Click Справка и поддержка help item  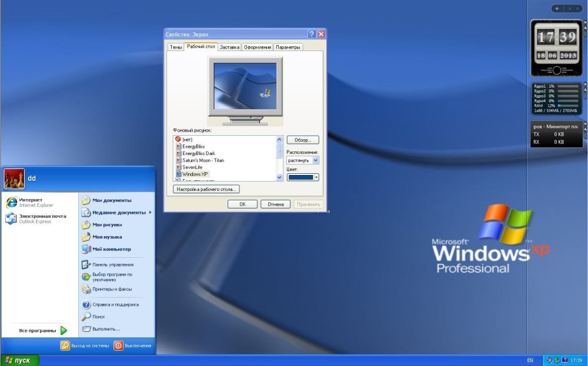(115, 304)
